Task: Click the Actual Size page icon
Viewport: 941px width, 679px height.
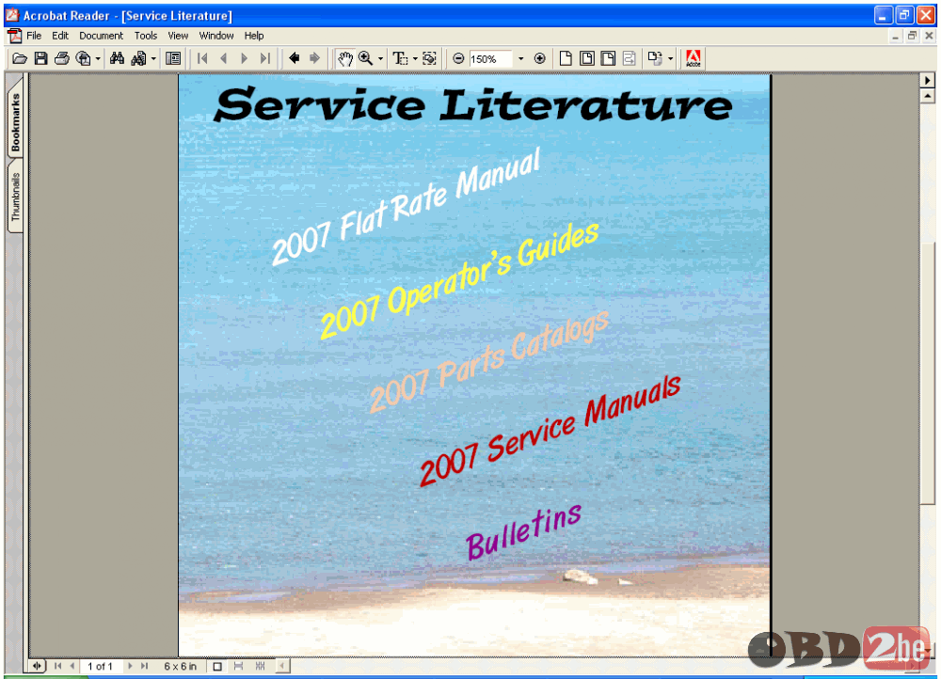Action: [x=566, y=58]
